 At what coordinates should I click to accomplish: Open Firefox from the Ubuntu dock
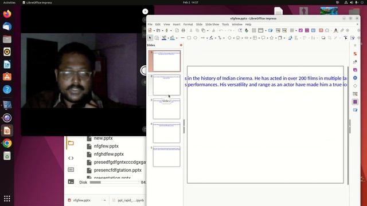(x=7, y=14)
